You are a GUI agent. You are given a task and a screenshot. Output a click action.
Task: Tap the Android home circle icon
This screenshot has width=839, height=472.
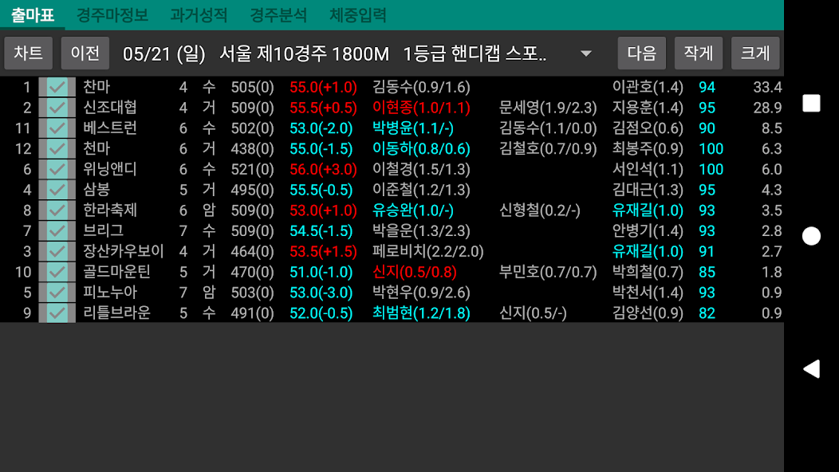pos(810,236)
